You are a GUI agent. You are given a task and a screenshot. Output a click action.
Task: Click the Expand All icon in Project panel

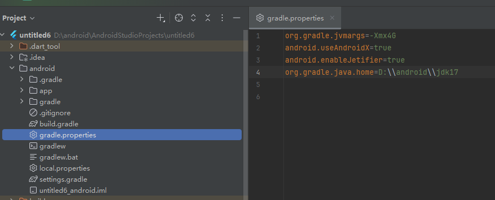click(193, 18)
